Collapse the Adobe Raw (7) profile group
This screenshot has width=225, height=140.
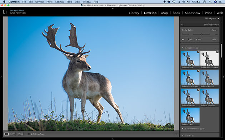click(x=183, y=48)
